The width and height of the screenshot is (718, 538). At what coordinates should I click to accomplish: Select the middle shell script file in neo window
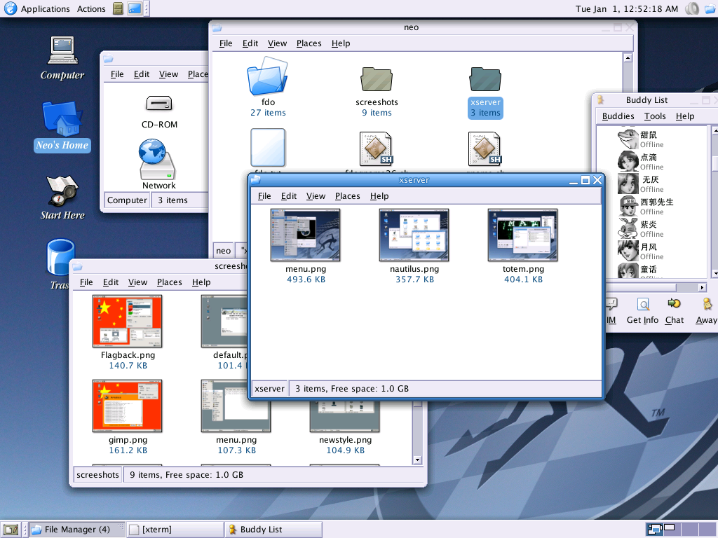377,149
